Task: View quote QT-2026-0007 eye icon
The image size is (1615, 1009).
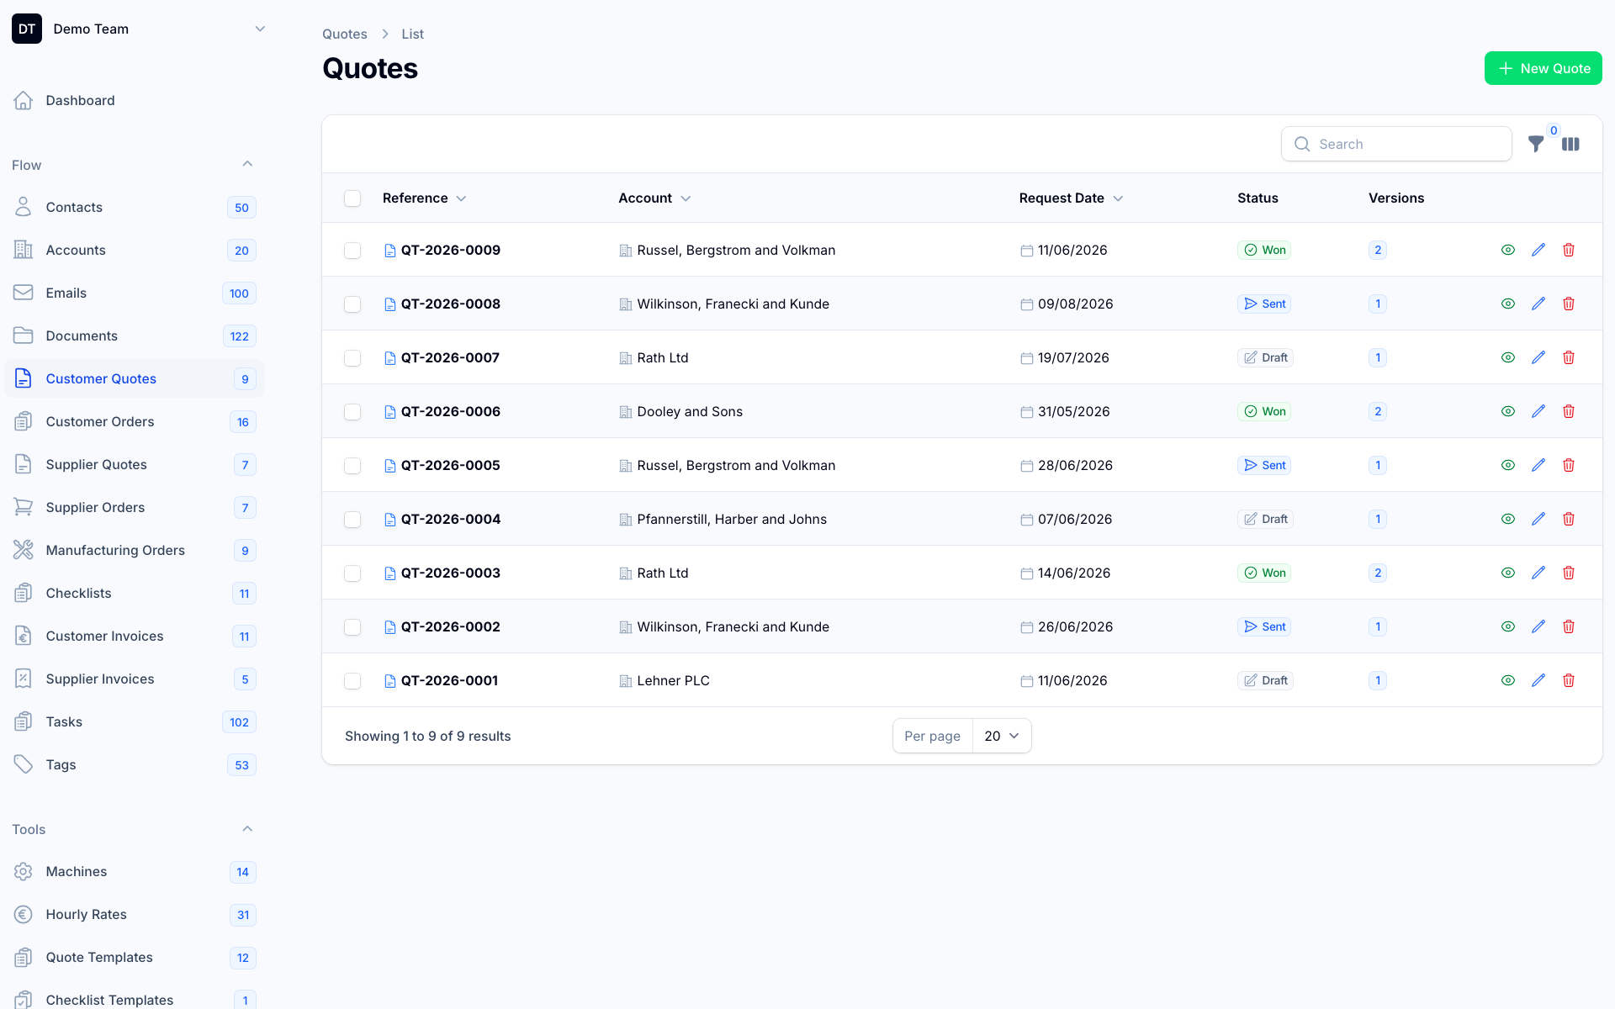Action: click(x=1508, y=357)
